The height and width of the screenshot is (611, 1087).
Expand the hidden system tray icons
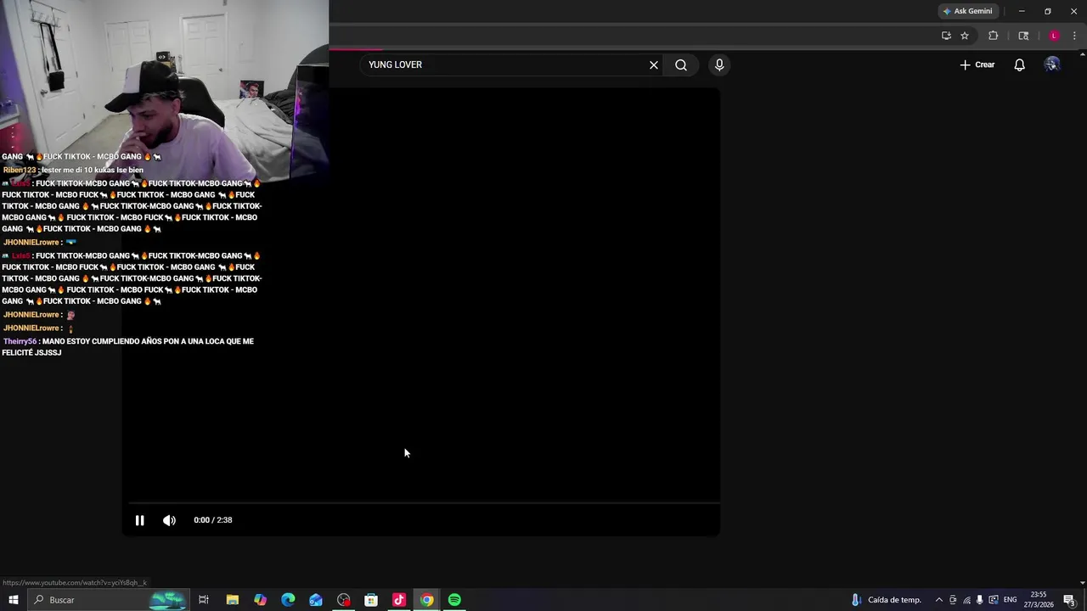[938, 600]
